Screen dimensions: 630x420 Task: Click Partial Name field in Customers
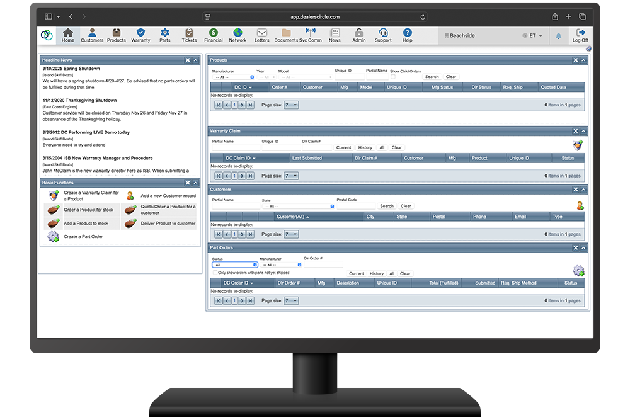236,207
